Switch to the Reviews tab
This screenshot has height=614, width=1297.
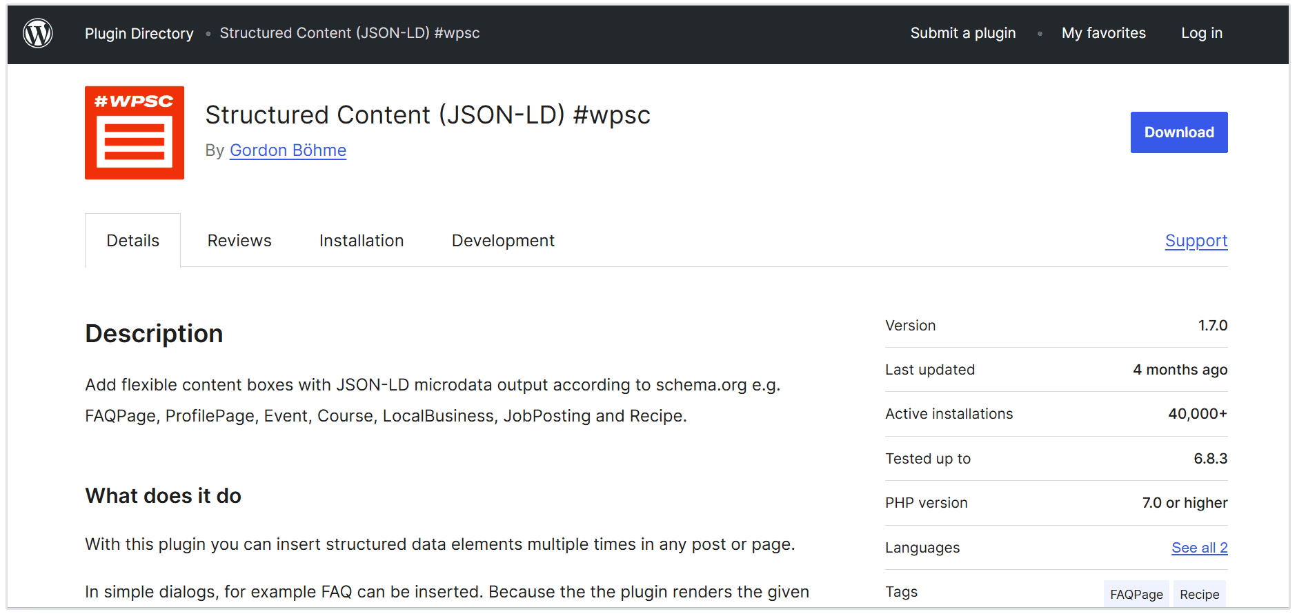click(239, 241)
